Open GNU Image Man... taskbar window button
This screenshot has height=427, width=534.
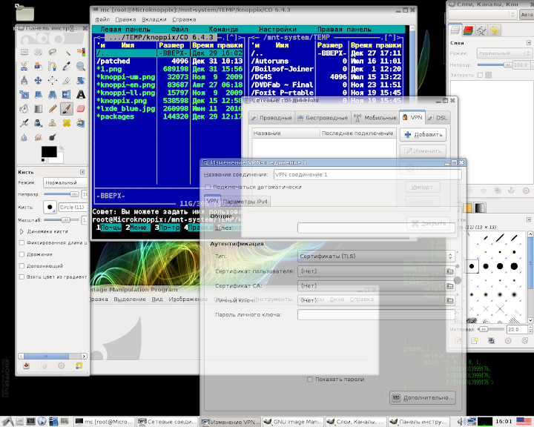293,422
